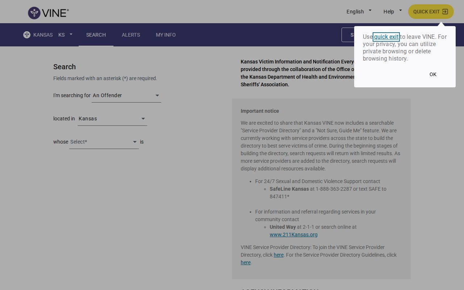Expand the Kansas KS state selector arrow
Image resolution: width=464 pixels, height=290 pixels.
[71, 34]
